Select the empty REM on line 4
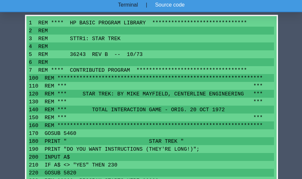Image resolution: width=302 pixels, height=179 pixels. coord(151,46)
